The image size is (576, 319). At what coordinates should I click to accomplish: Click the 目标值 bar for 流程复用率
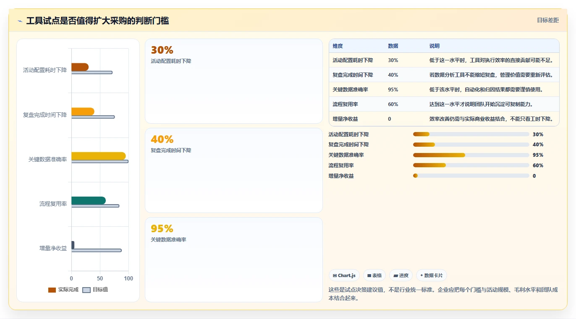95,206
